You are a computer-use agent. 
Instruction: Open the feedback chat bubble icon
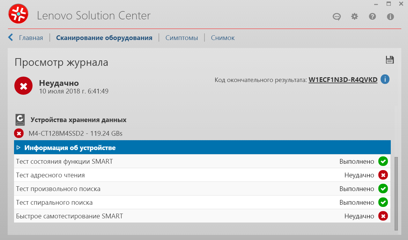click(337, 17)
